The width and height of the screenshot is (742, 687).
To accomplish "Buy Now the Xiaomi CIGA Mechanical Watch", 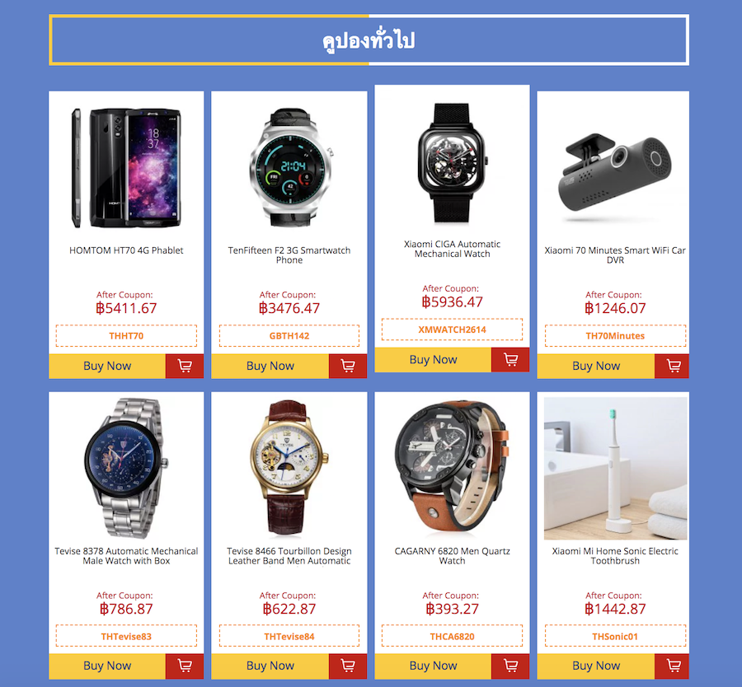I will coord(433,360).
